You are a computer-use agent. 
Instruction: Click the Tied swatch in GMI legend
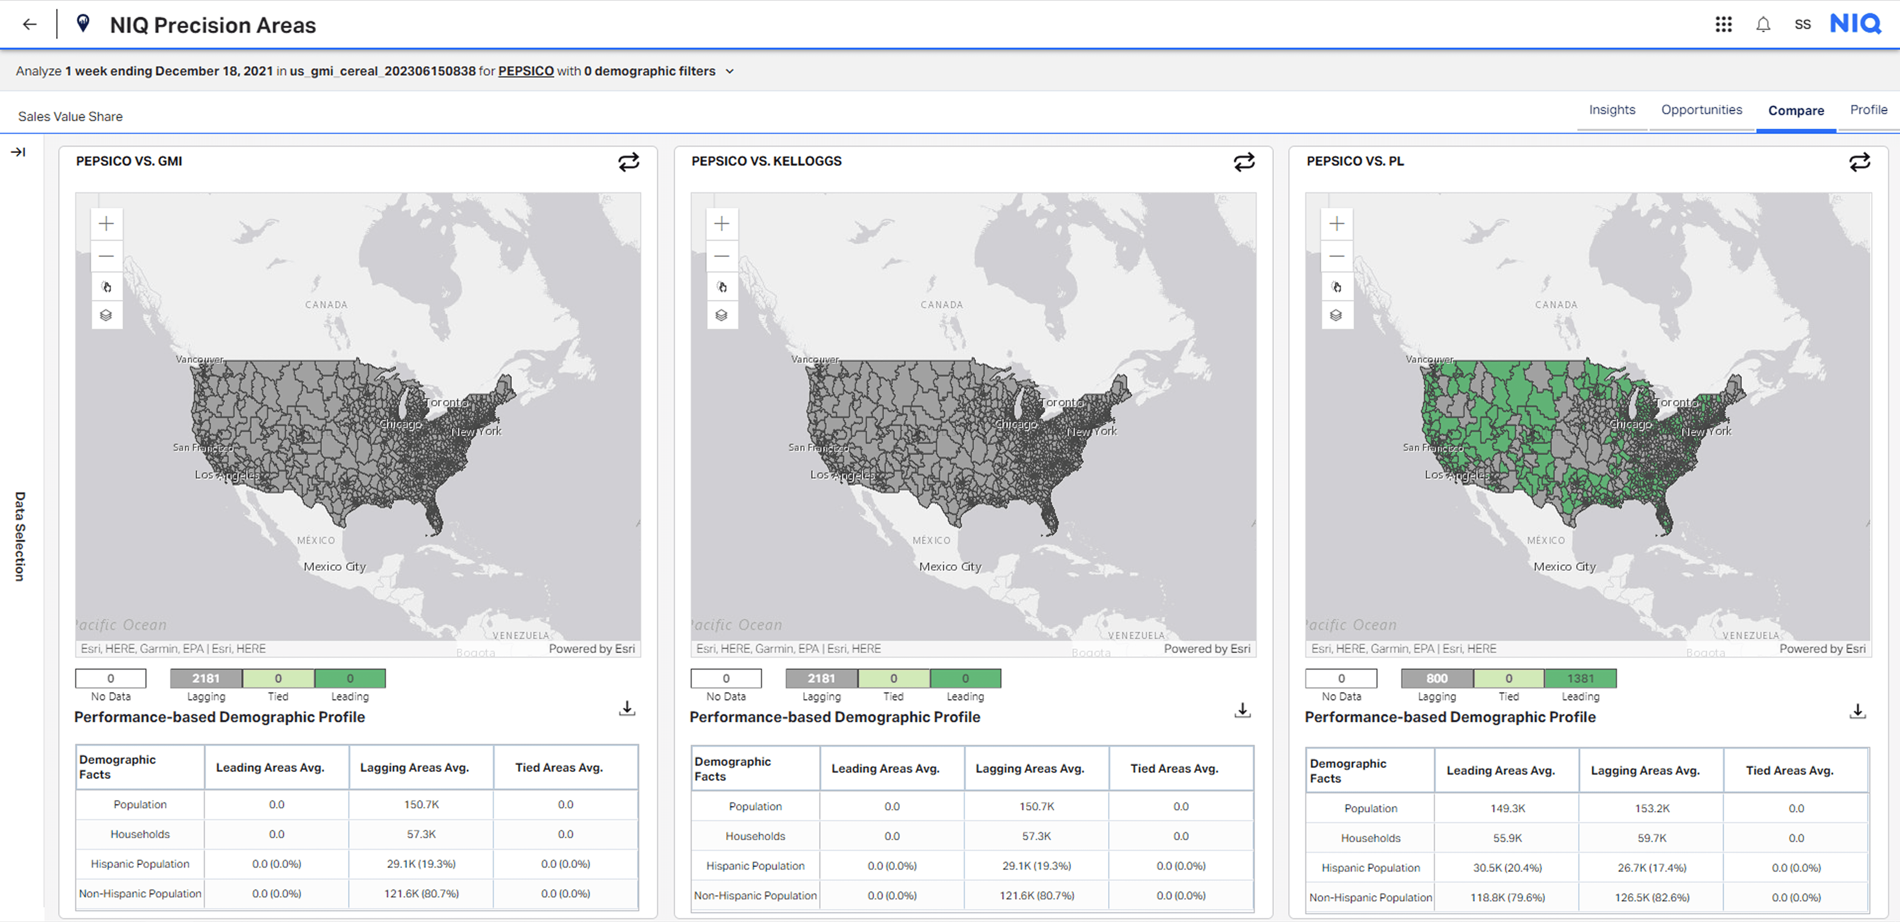coord(278,678)
